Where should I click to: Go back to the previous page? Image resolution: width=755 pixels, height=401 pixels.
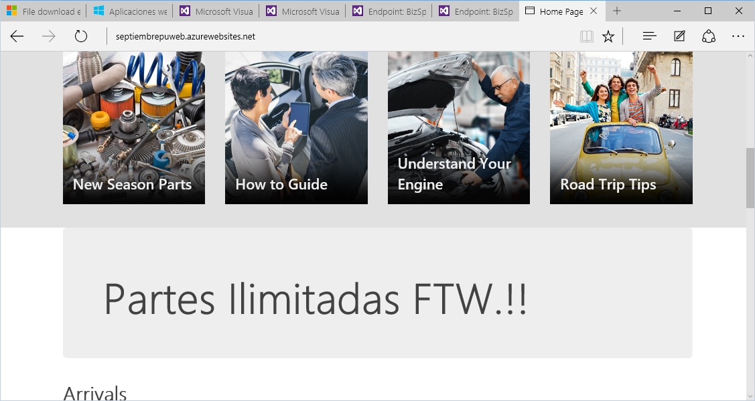17,37
